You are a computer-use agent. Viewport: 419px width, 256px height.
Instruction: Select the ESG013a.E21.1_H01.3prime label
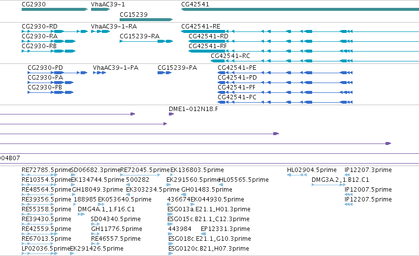click(x=209, y=210)
